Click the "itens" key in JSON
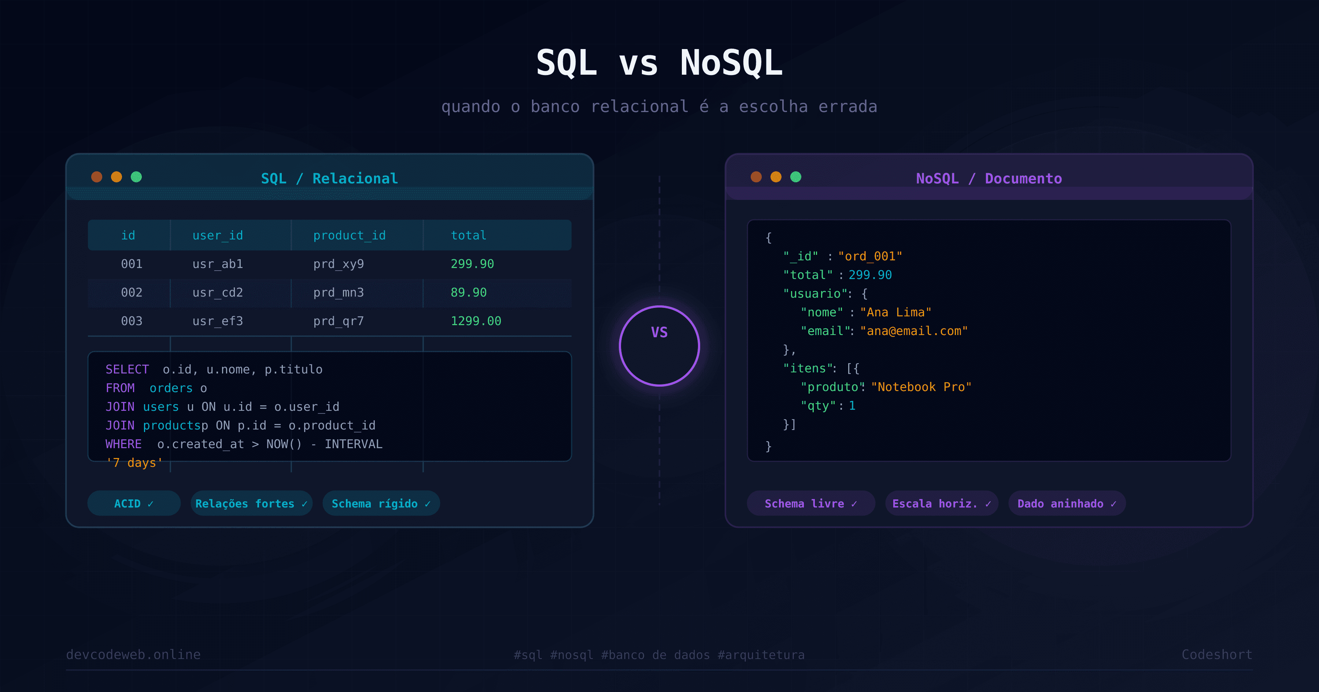The height and width of the screenshot is (692, 1319). coord(808,369)
